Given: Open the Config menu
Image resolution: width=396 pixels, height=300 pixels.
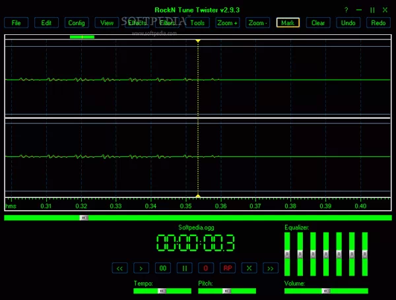Looking at the screenshot, I should (x=77, y=22).
